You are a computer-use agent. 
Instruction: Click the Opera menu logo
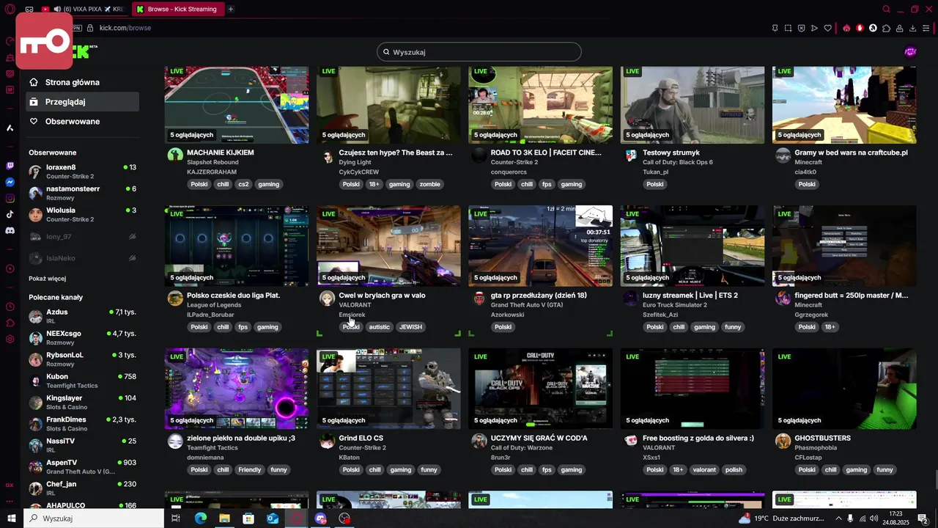tap(10, 9)
